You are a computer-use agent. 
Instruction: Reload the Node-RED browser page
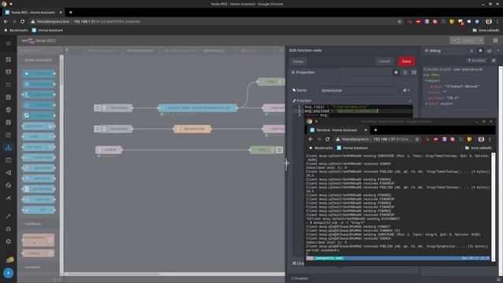coord(23,21)
